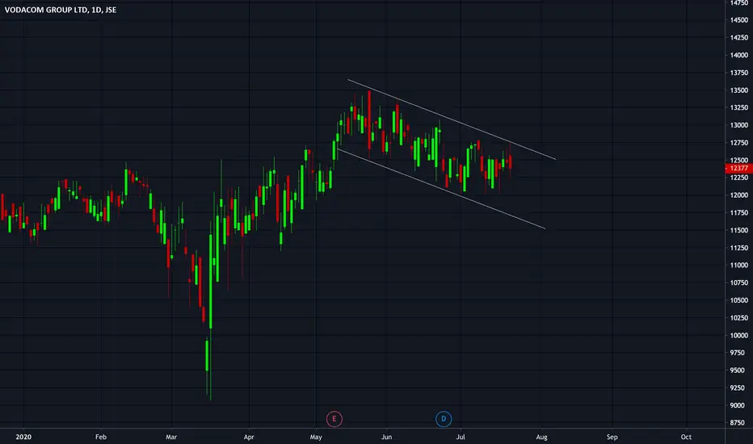
Task: Click the 12500 price axis label
Action: (739, 161)
